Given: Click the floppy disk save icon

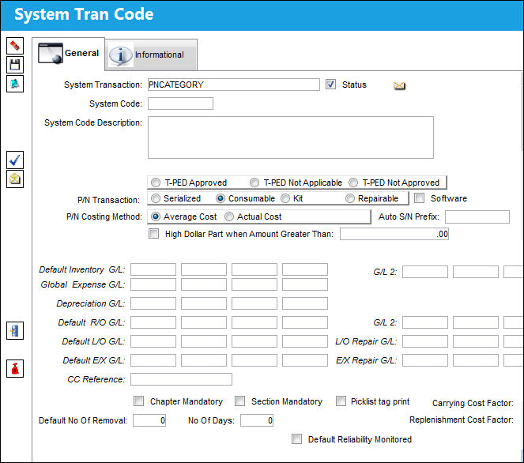Looking at the screenshot, I should (x=15, y=65).
